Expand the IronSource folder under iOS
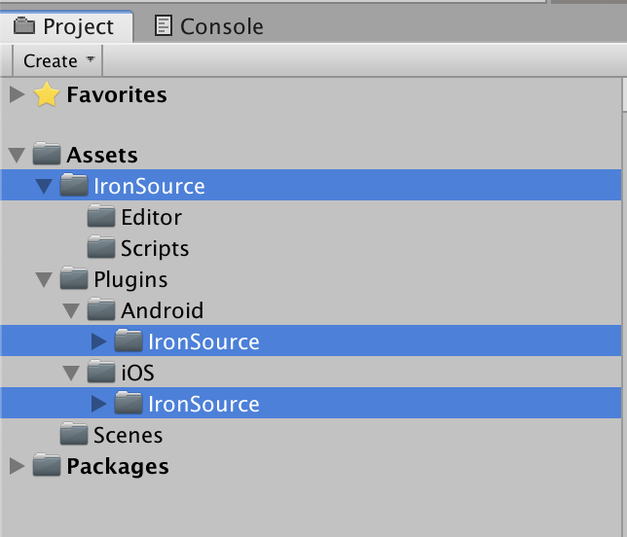 98,404
